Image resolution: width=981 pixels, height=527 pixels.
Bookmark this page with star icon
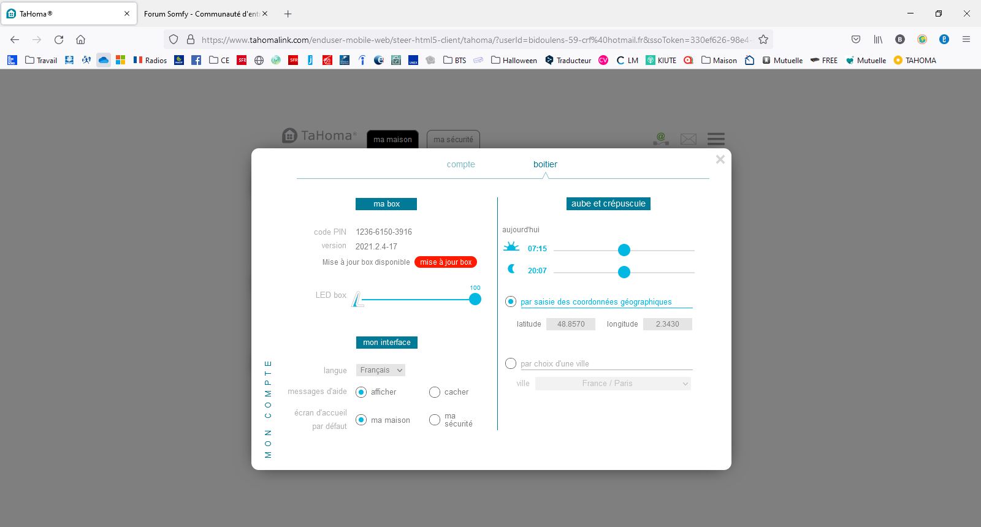point(763,40)
